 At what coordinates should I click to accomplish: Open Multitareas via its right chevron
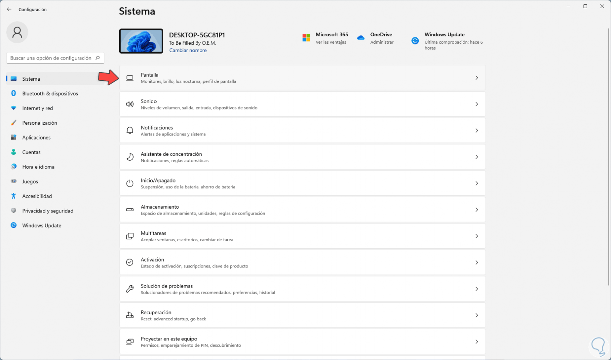pos(477,236)
